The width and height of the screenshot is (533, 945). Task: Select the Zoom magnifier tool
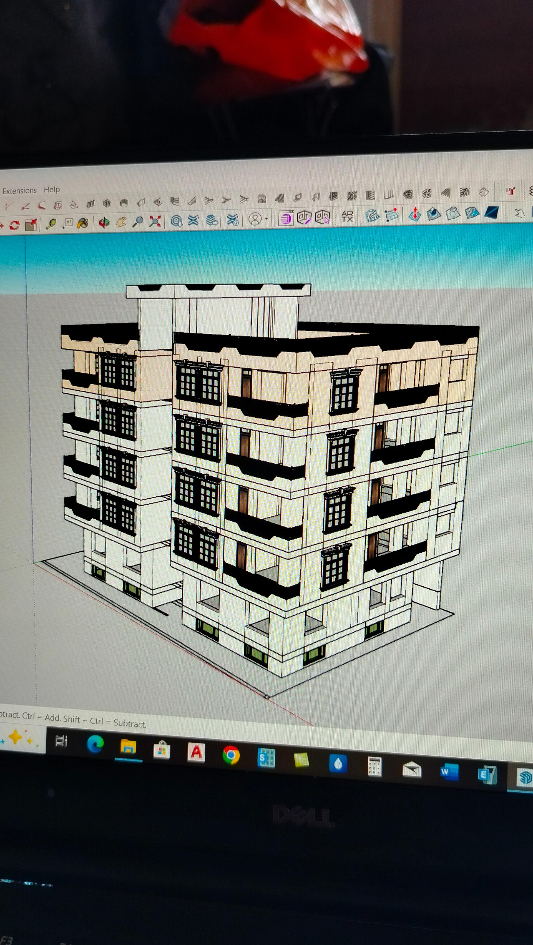pos(138,221)
